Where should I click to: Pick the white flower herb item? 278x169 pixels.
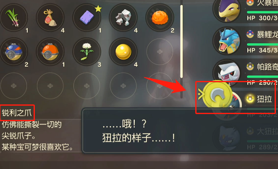pyautogui.click(x=87, y=52)
